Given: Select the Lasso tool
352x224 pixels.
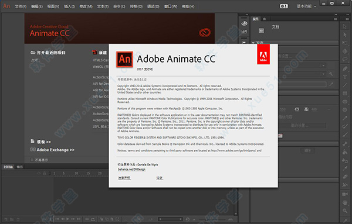Looking at the screenshot, I should pyautogui.click(x=345, y=60).
